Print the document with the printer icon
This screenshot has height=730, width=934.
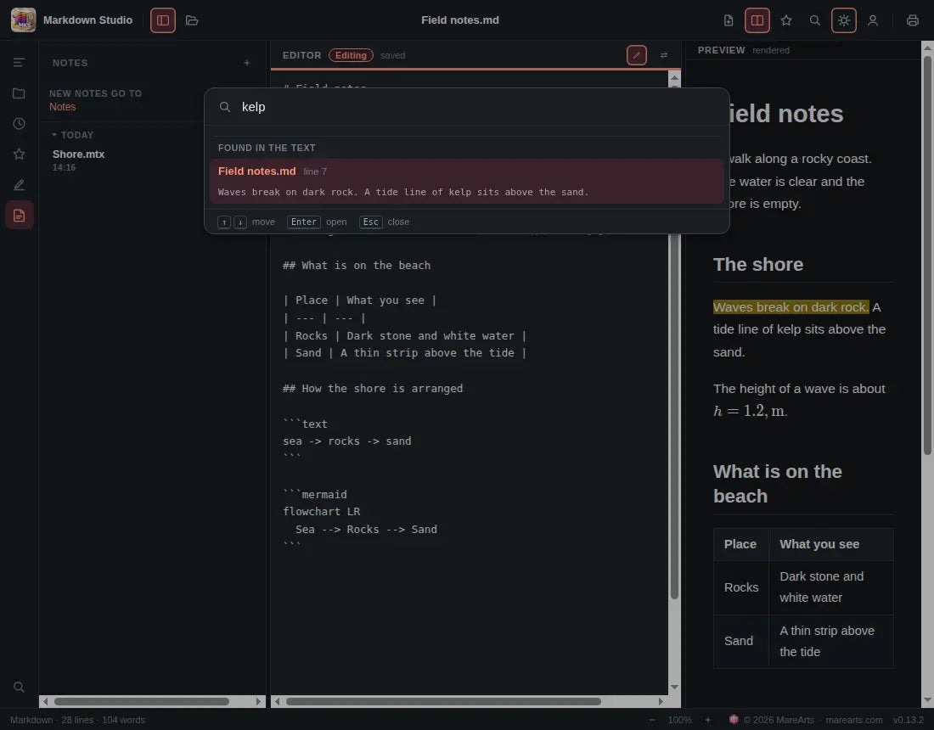[913, 20]
